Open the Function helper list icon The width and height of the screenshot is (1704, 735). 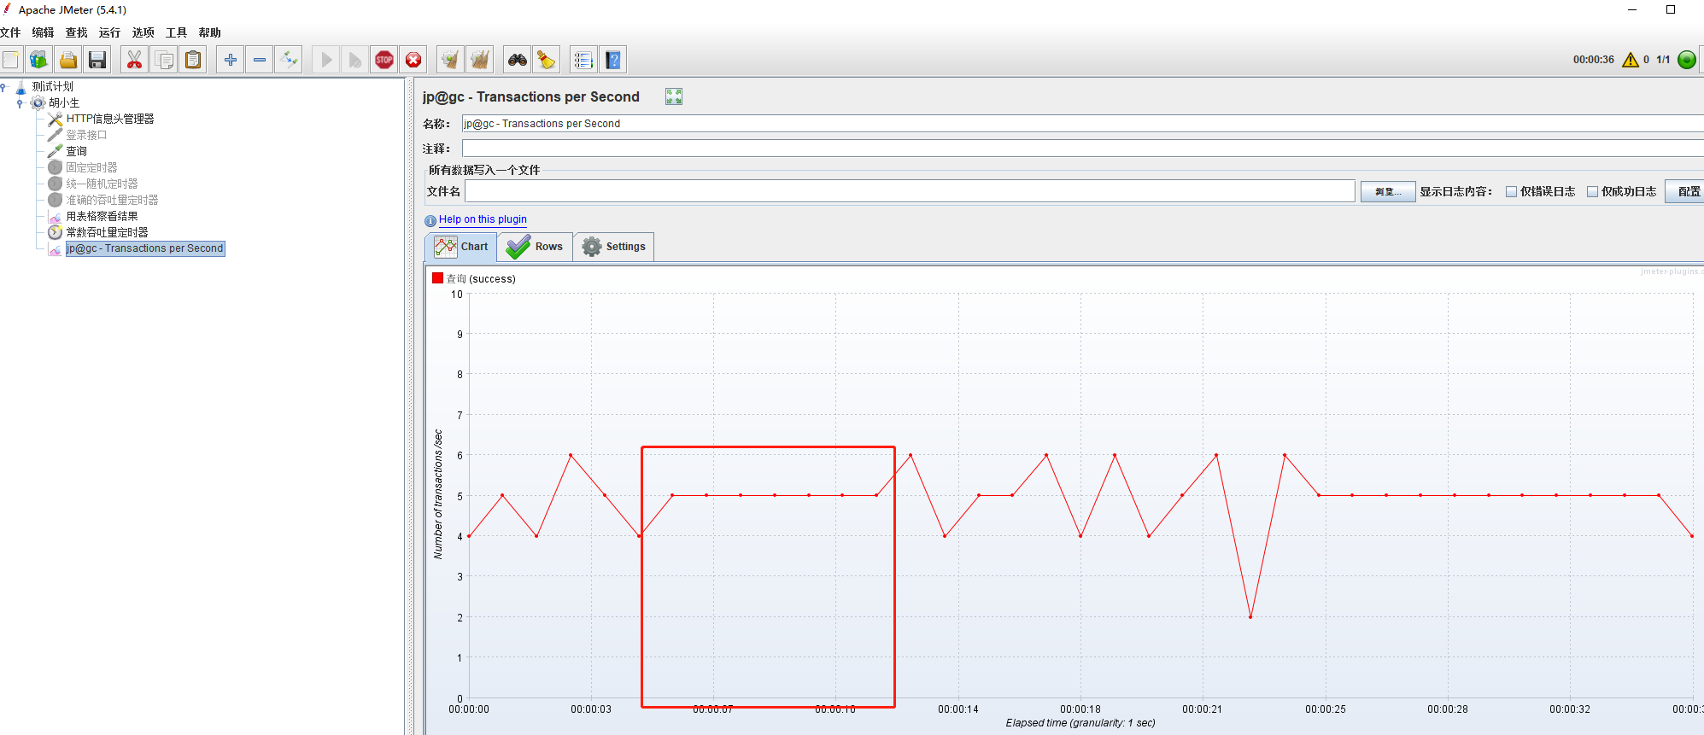point(583,60)
